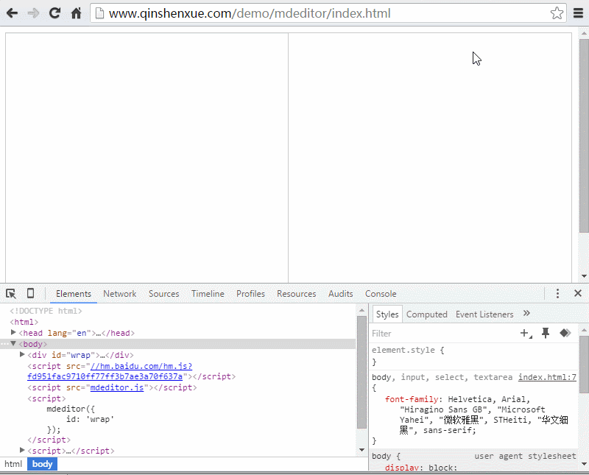Collapse the body element node
This screenshot has width=589, height=475.
tap(13, 343)
